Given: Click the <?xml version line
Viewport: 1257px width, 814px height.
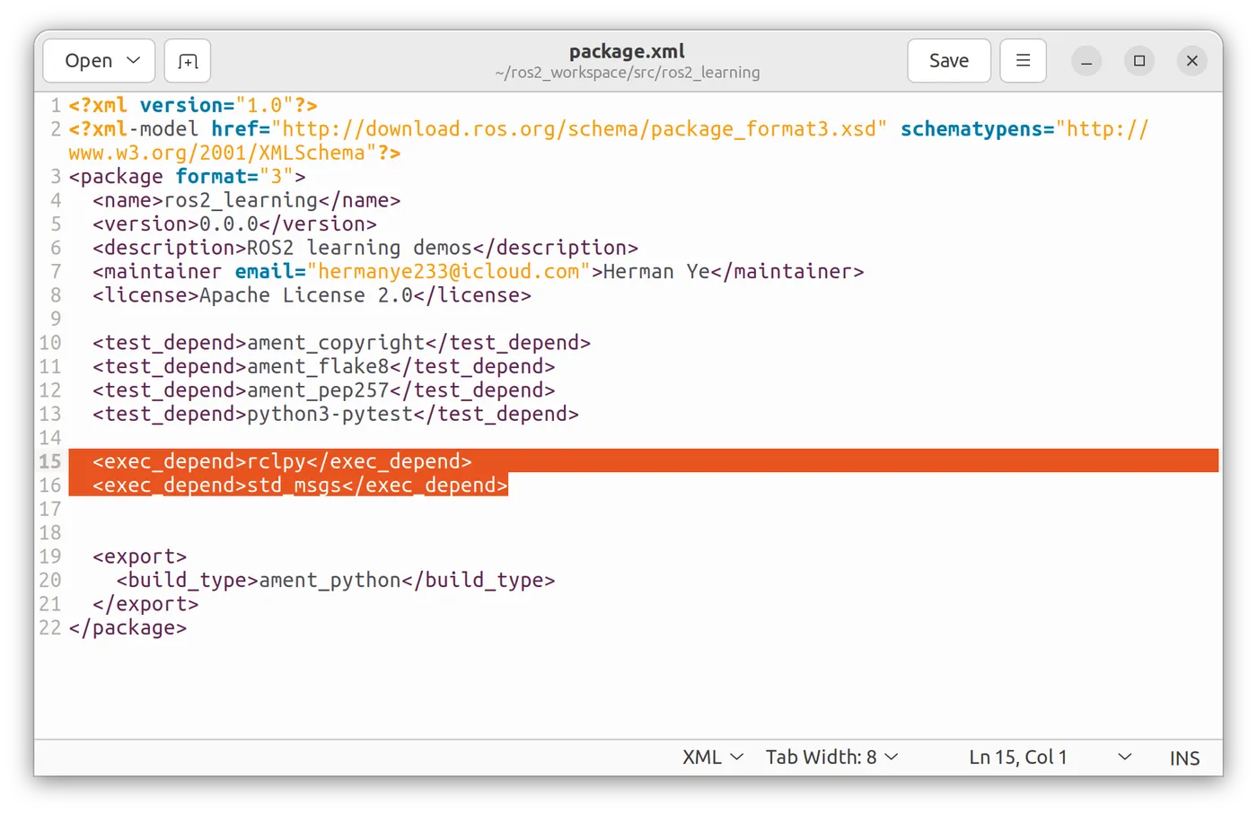Looking at the screenshot, I should pos(193,105).
